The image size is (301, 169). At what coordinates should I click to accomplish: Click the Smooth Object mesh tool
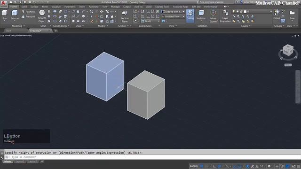(42, 16)
